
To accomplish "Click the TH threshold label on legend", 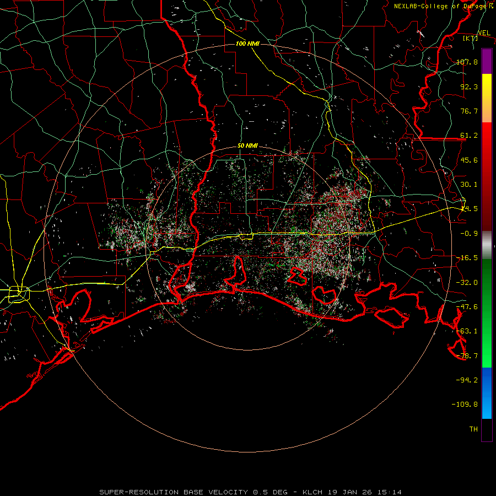I will click(x=473, y=429).
